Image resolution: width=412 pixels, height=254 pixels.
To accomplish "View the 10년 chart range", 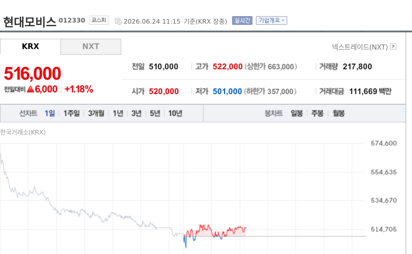I will point(175,113).
